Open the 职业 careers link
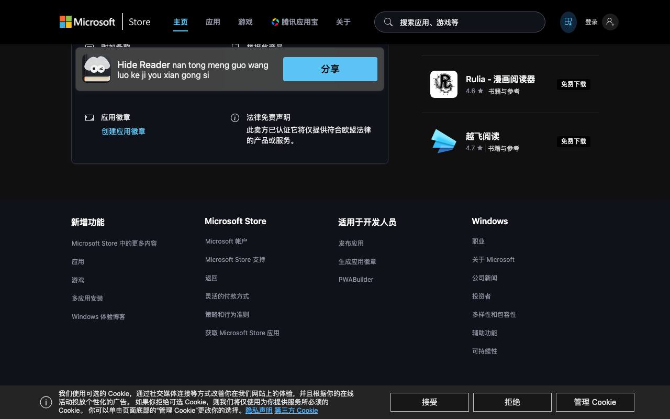670x419 pixels. (478, 241)
